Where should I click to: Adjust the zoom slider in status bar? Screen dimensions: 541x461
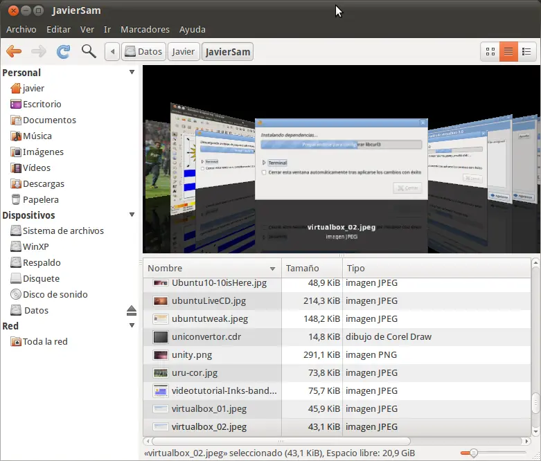coord(474,453)
